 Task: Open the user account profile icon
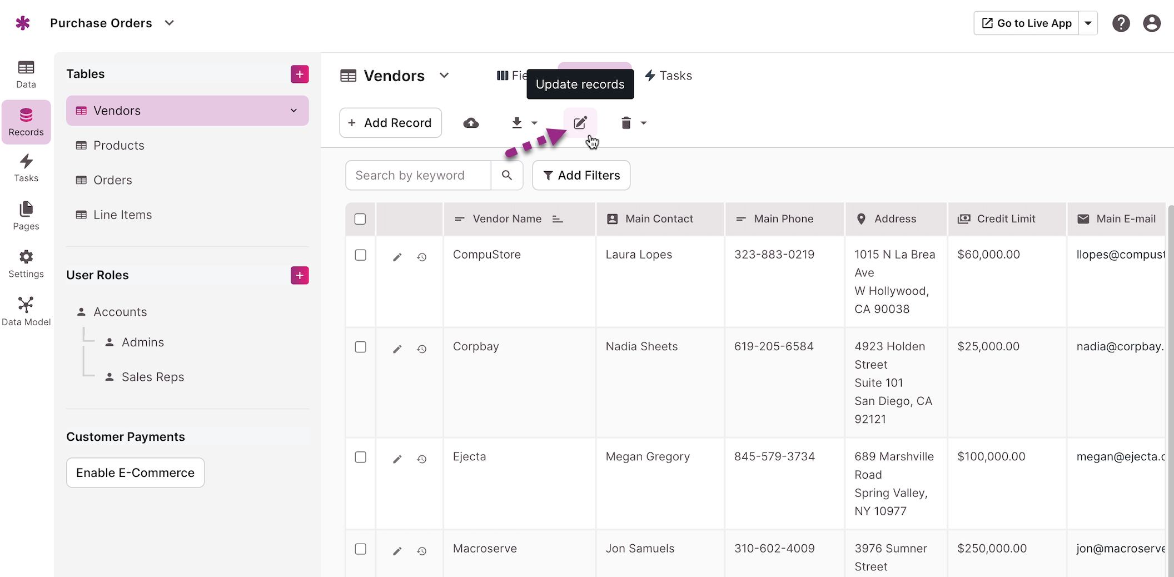pos(1152,23)
